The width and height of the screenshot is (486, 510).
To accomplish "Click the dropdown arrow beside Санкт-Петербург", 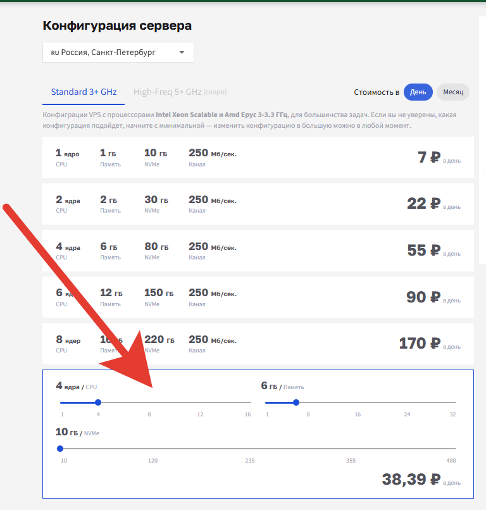I will [182, 53].
